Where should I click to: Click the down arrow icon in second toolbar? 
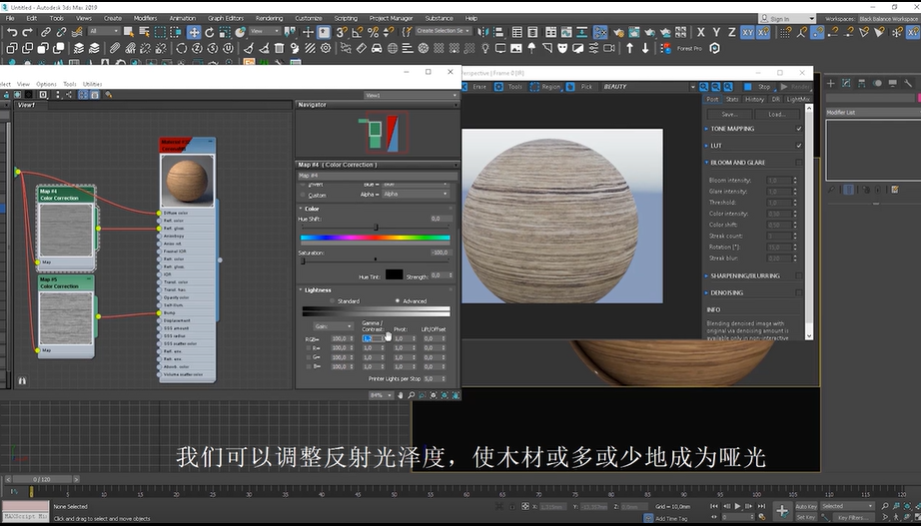click(645, 48)
